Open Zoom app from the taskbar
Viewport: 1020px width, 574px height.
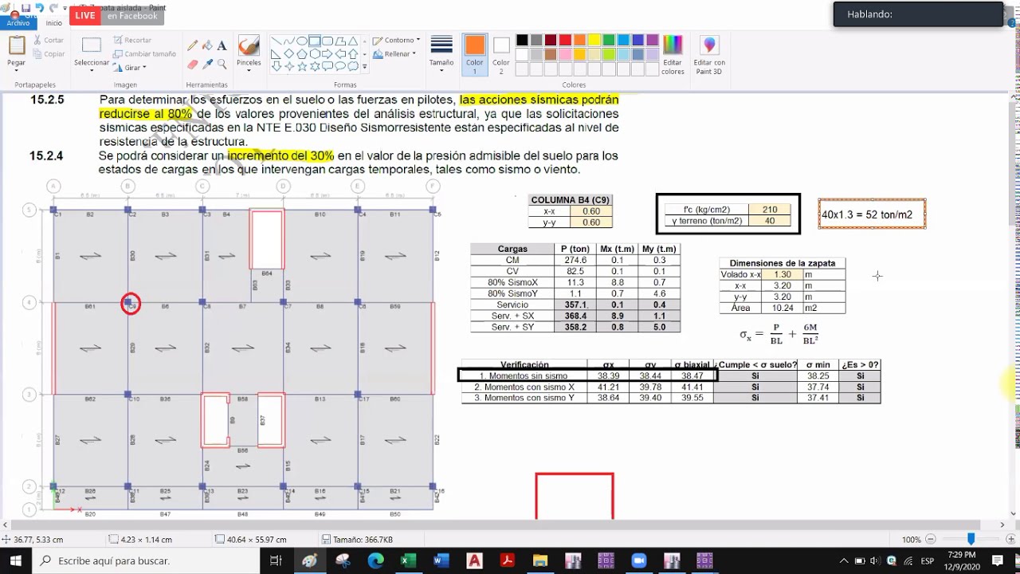(638, 560)
